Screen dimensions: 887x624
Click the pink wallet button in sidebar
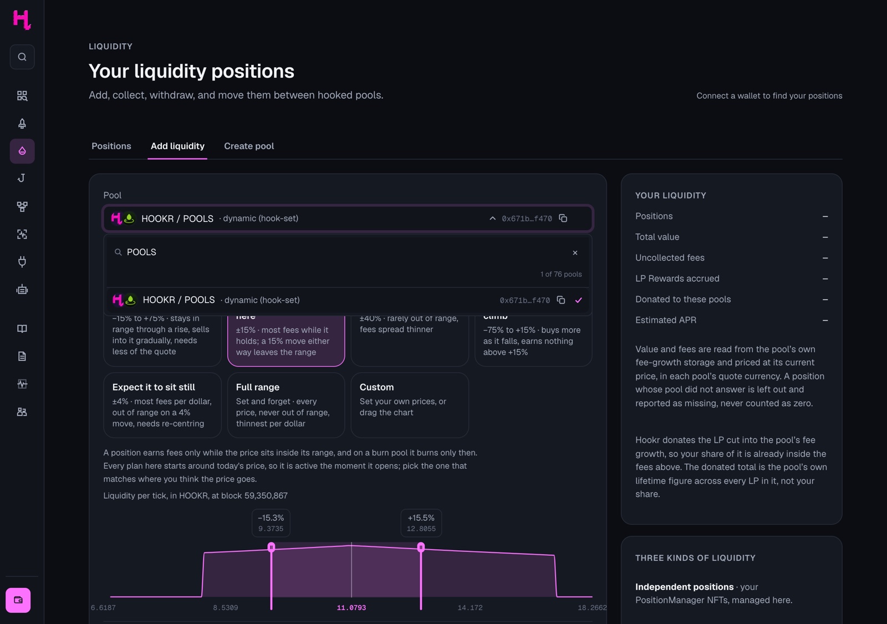[x=18, y=600]
